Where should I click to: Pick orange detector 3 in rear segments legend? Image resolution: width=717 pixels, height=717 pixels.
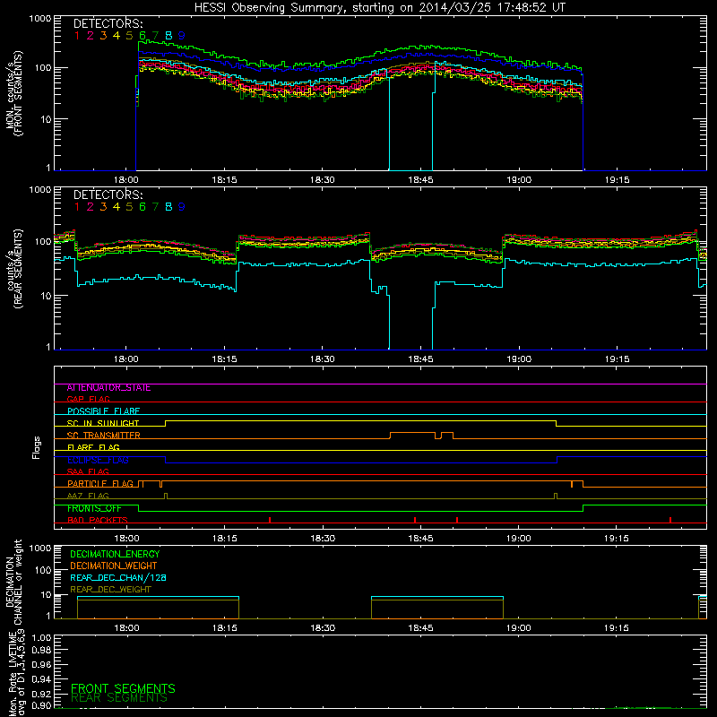(103, 207)
